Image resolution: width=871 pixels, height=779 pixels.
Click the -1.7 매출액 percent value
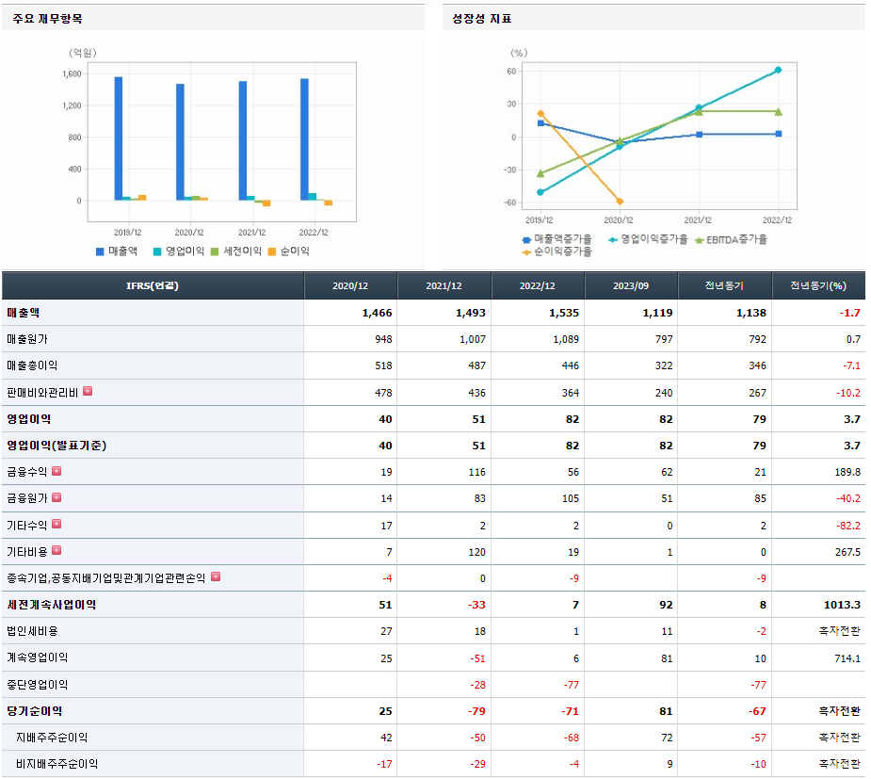(x=850, y=313)
